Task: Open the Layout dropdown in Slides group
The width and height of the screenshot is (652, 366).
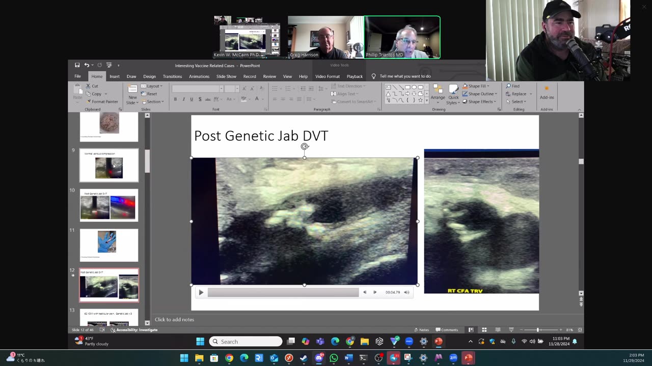Action: (x=152, y=86)
